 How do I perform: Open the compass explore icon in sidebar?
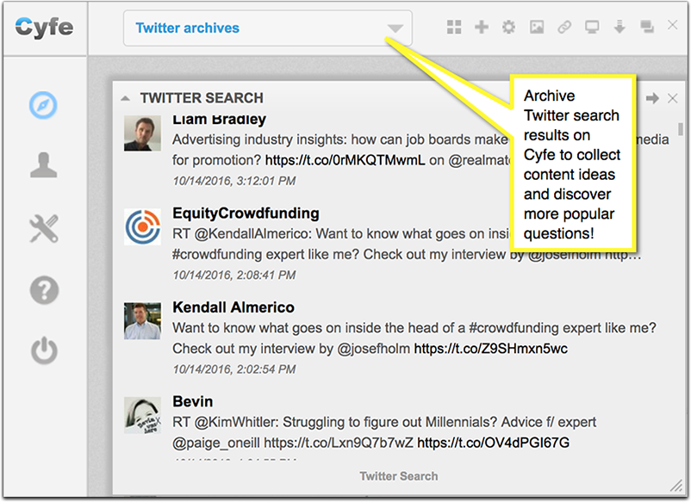pyautogui.click(x=43, y=105)
